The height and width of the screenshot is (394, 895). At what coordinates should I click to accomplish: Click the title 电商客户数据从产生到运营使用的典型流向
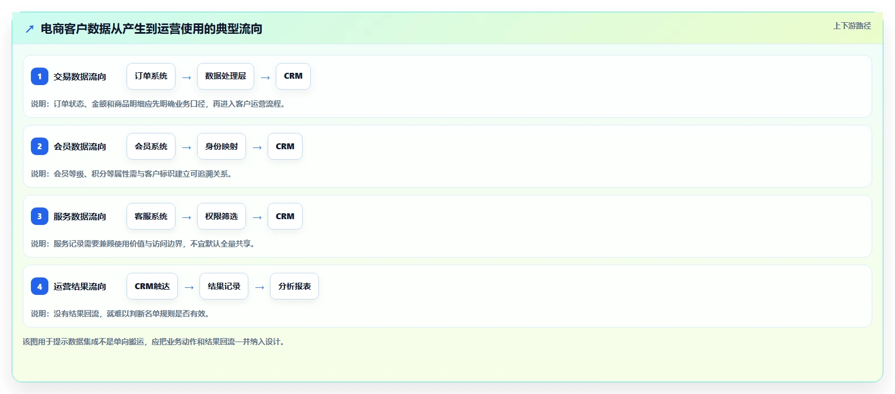tap(152, 29)
